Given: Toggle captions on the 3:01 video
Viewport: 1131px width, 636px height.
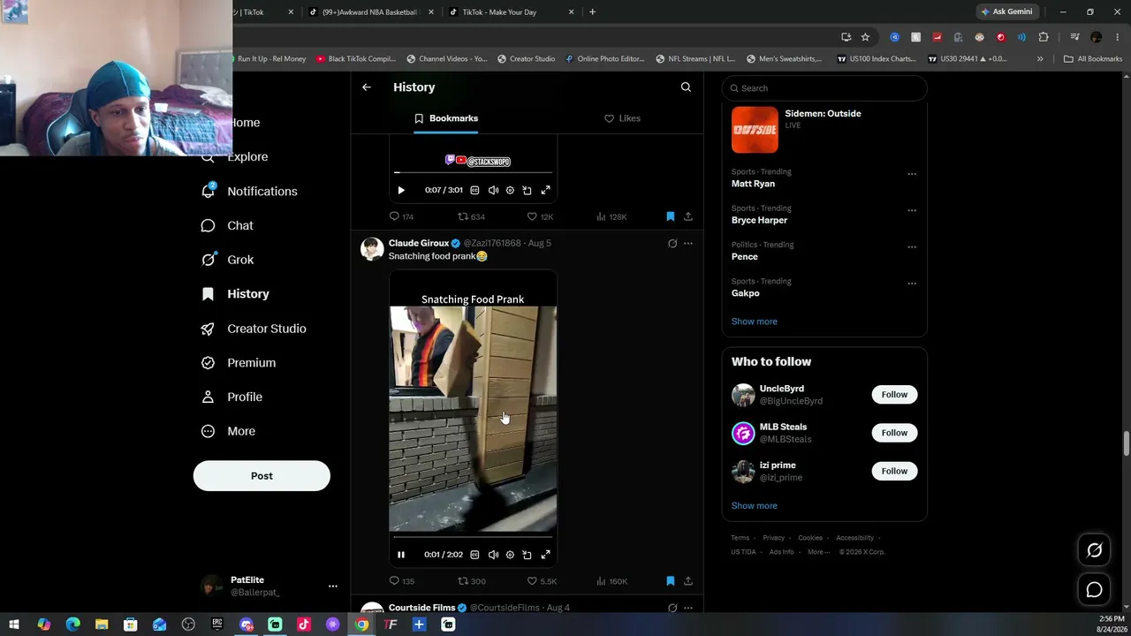Looking at the screenshot, I should click(x=474, y=190).
